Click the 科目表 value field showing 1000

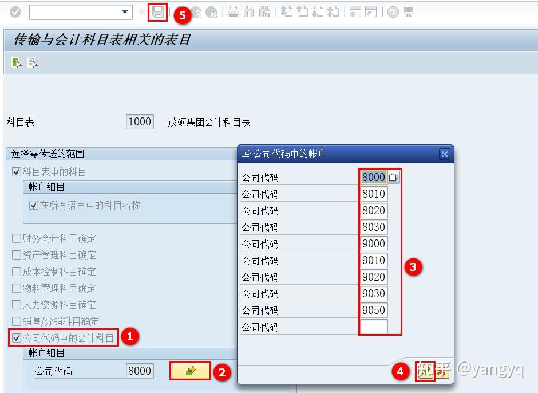click(140, 121)
